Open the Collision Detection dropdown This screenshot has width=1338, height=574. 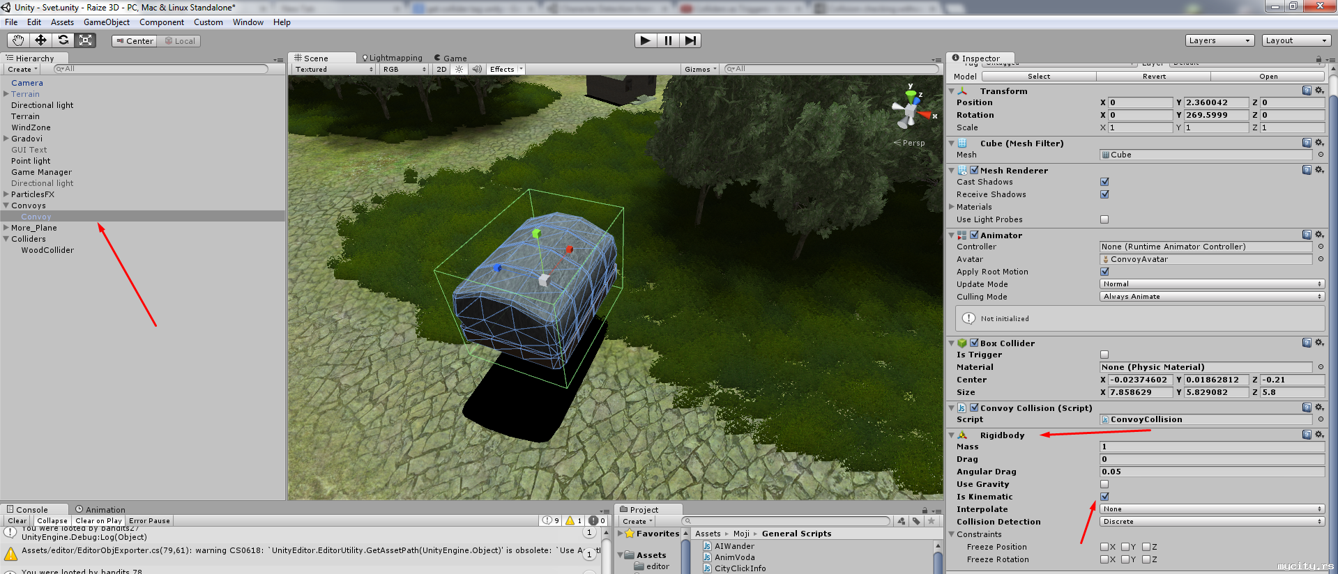tap(1212, 522)
